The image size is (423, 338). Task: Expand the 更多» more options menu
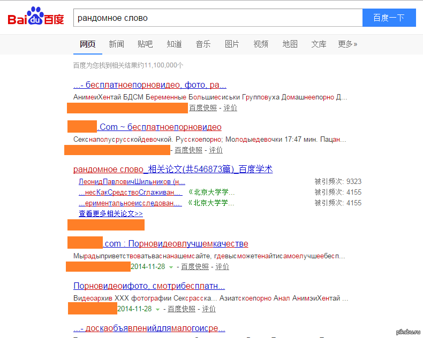tap(348, 44)
